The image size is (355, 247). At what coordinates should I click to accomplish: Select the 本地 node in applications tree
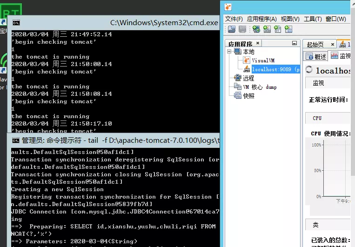(248, 52)
